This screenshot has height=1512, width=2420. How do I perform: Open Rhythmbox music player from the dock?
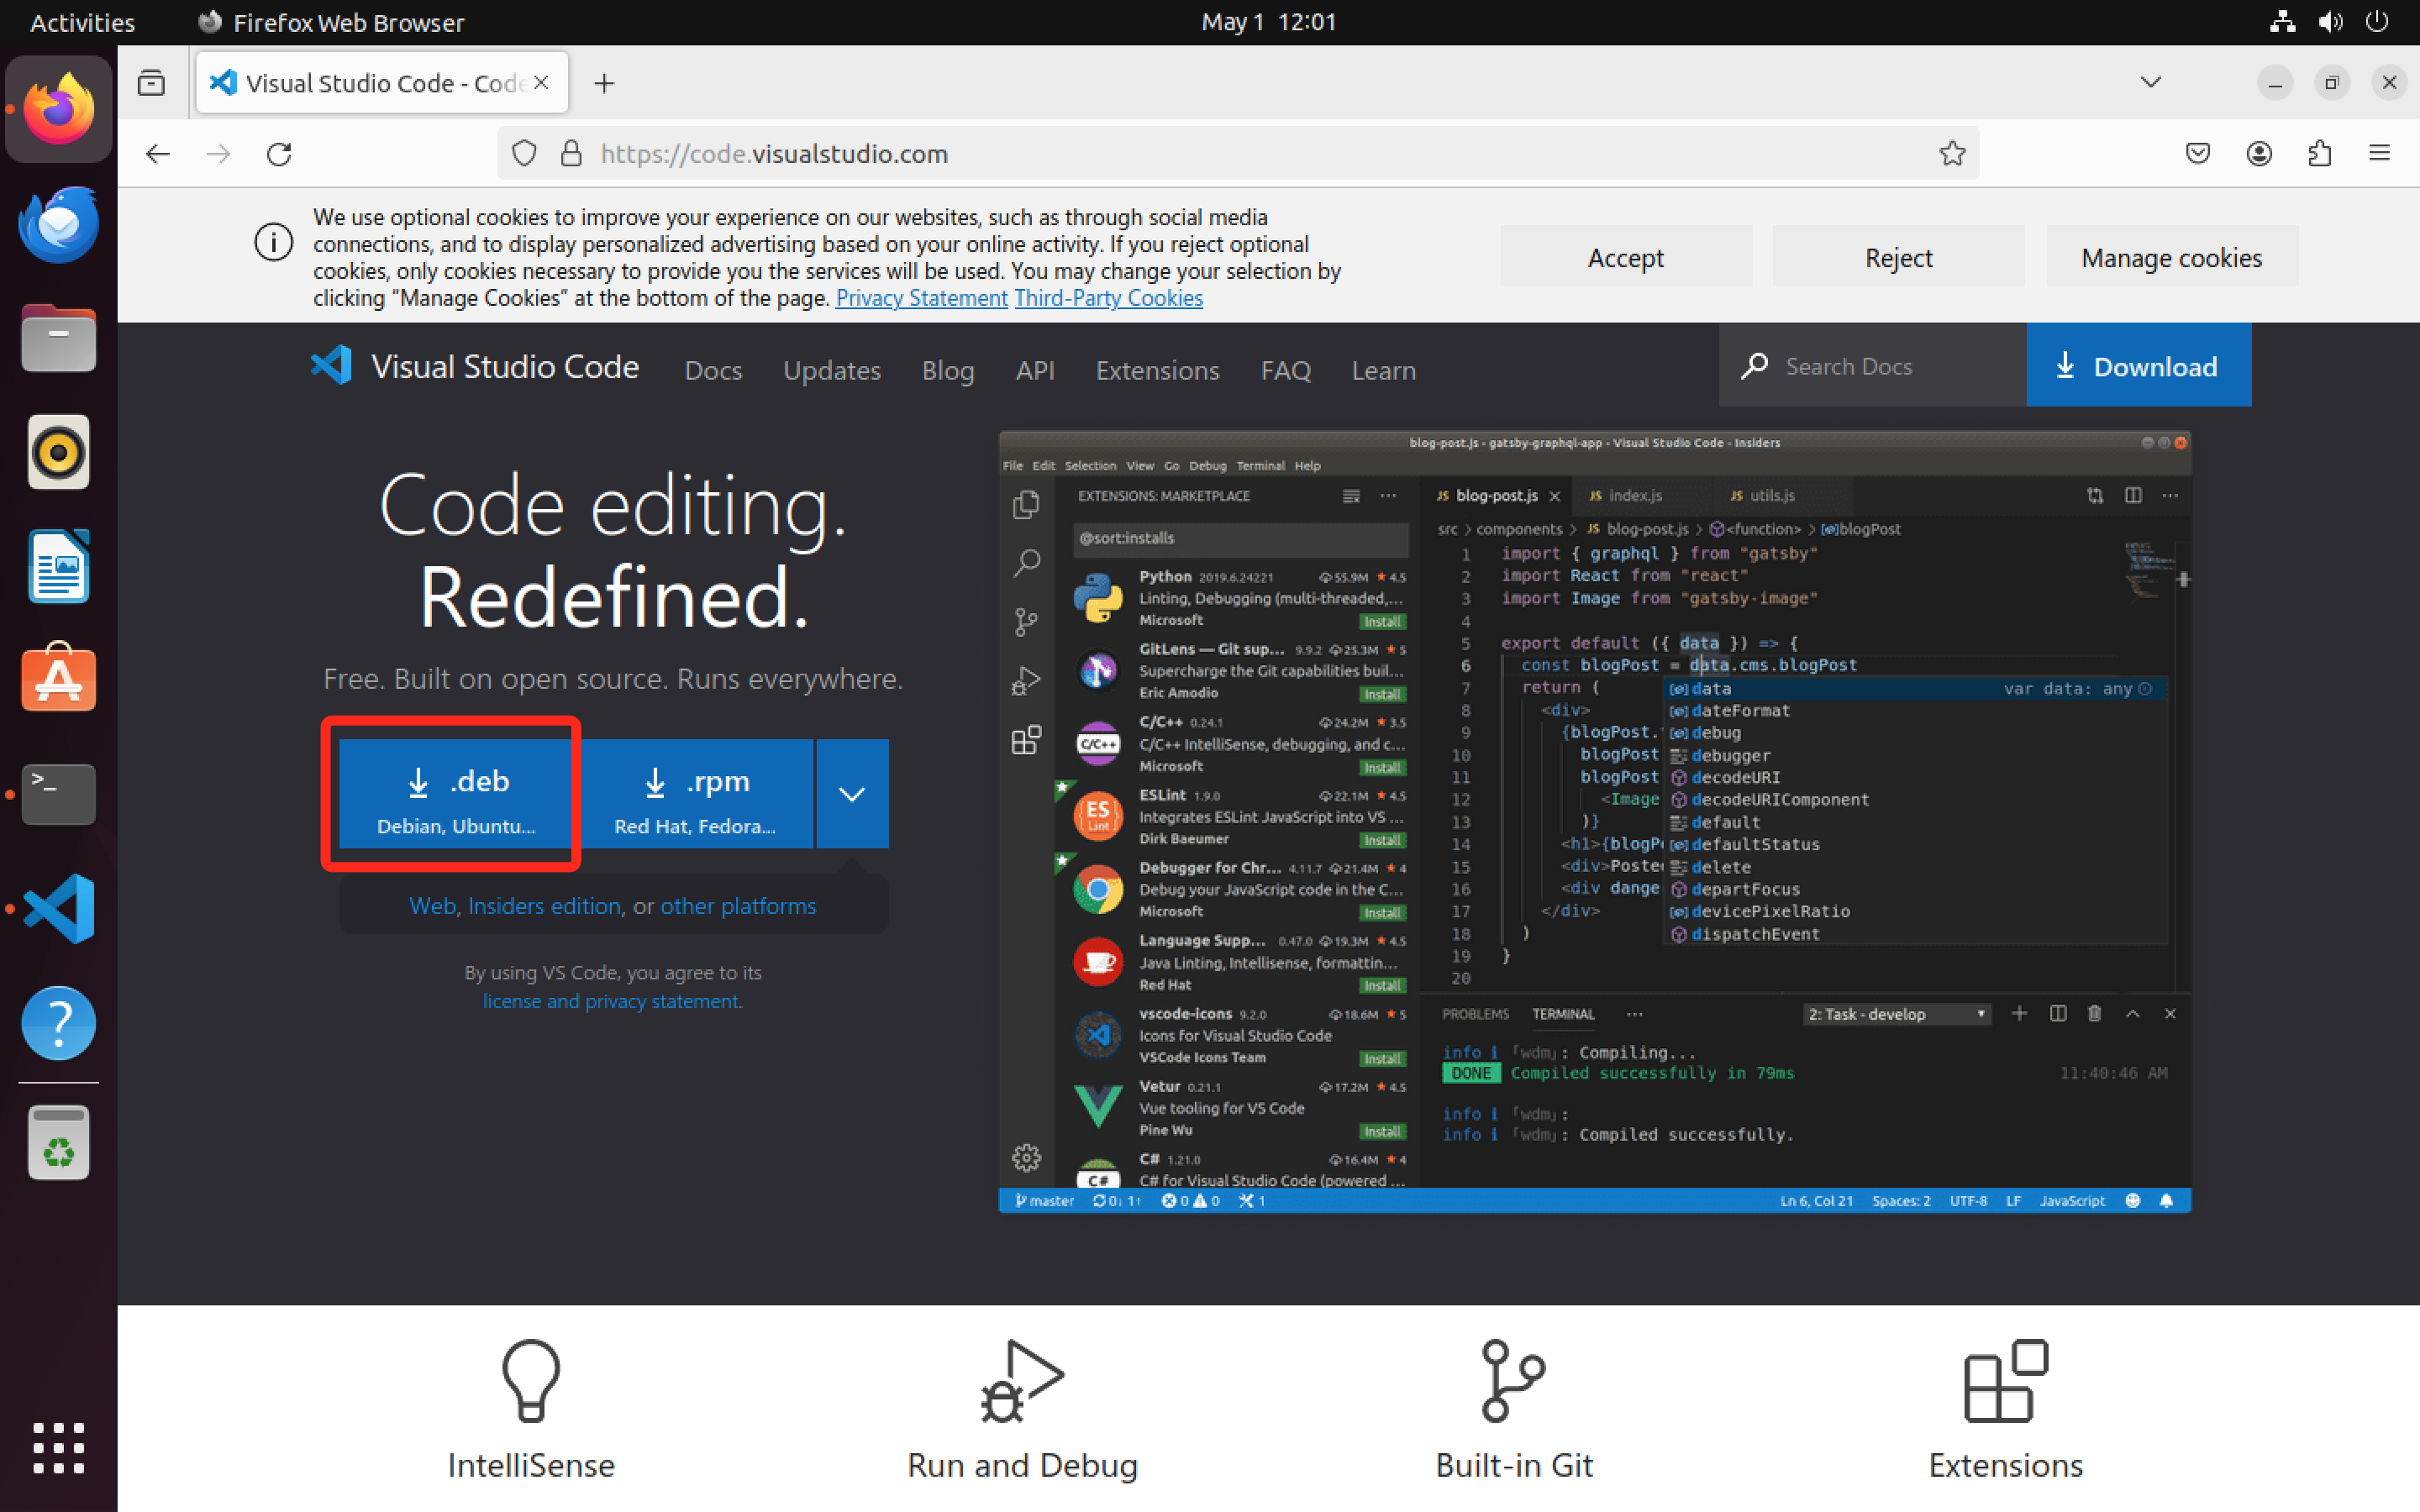pos(58,452)
